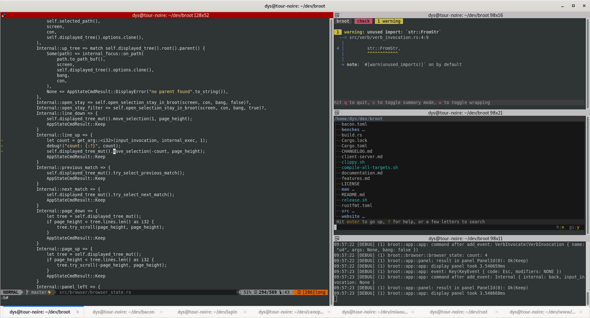Select the warning number 1 marker
The height and width of the screenshot is (318, 590).
(x=338, y=32)
